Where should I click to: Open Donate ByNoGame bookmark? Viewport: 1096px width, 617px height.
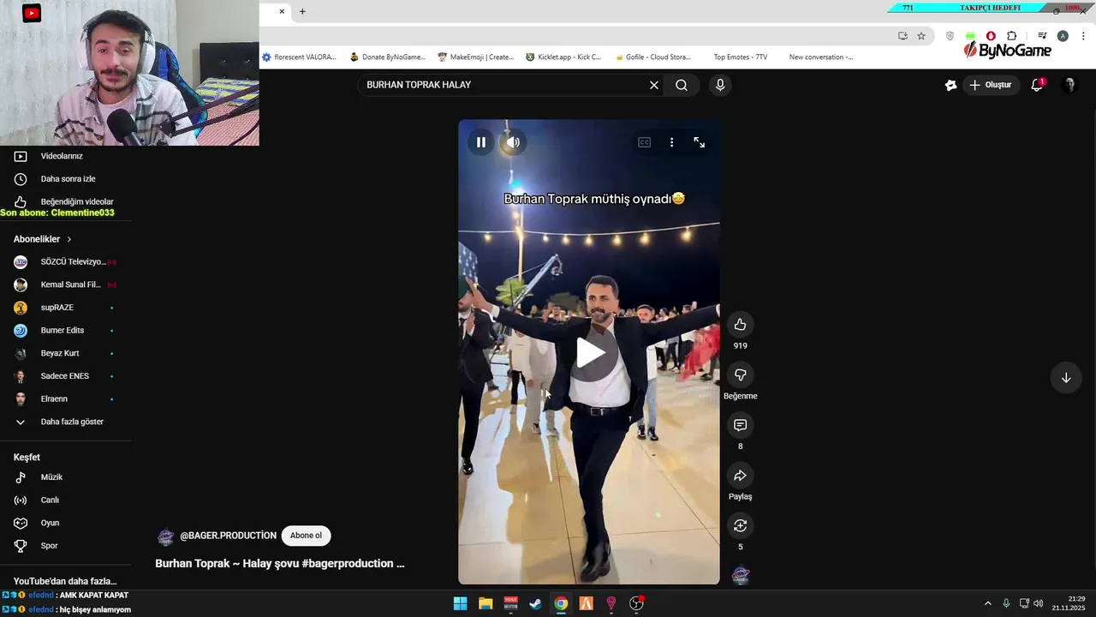[x=387, y=57]
